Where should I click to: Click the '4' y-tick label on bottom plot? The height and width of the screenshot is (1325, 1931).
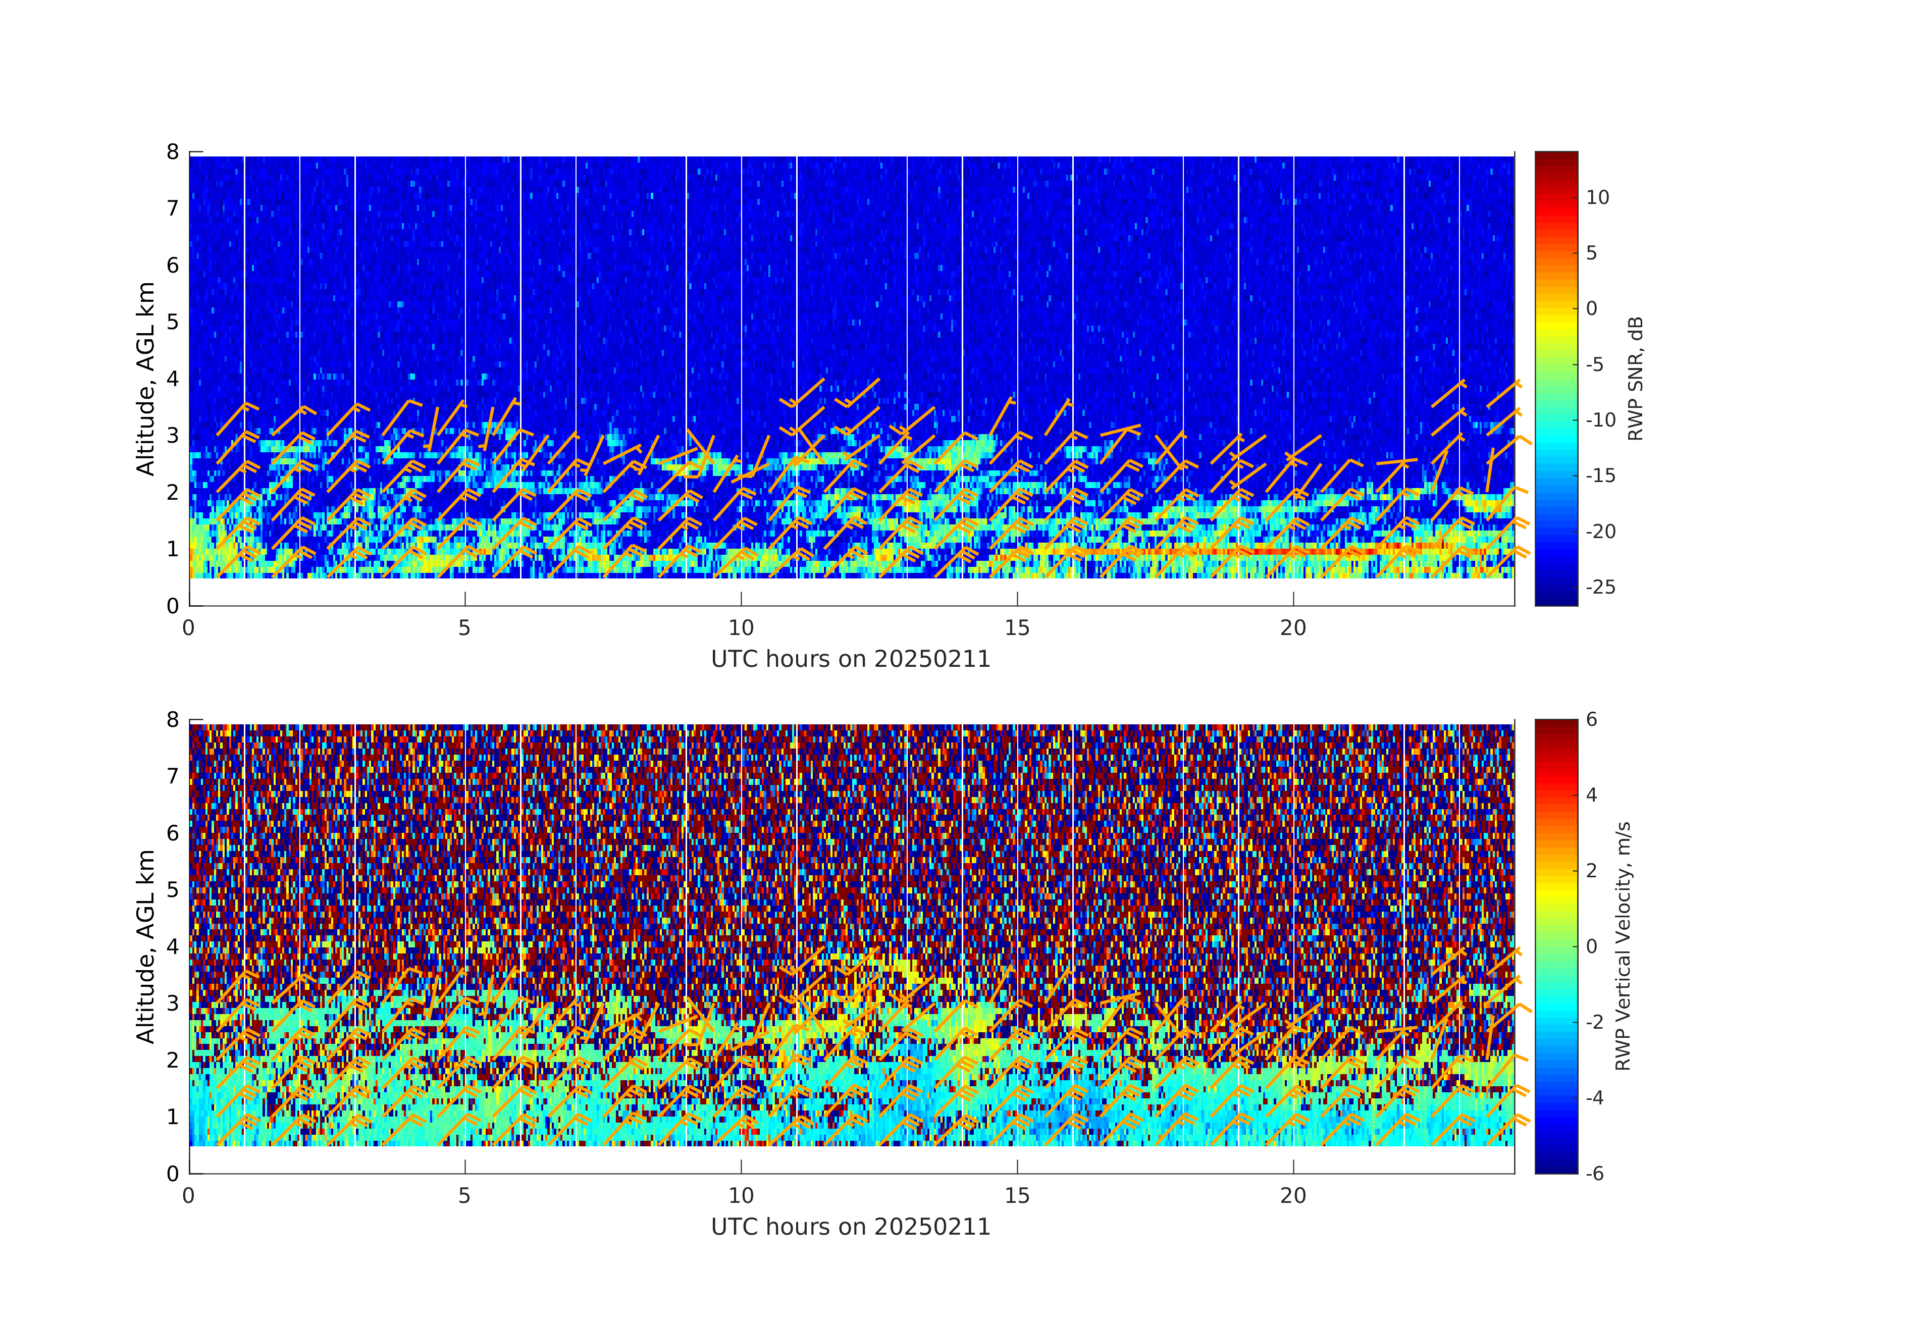pos(173,946)
